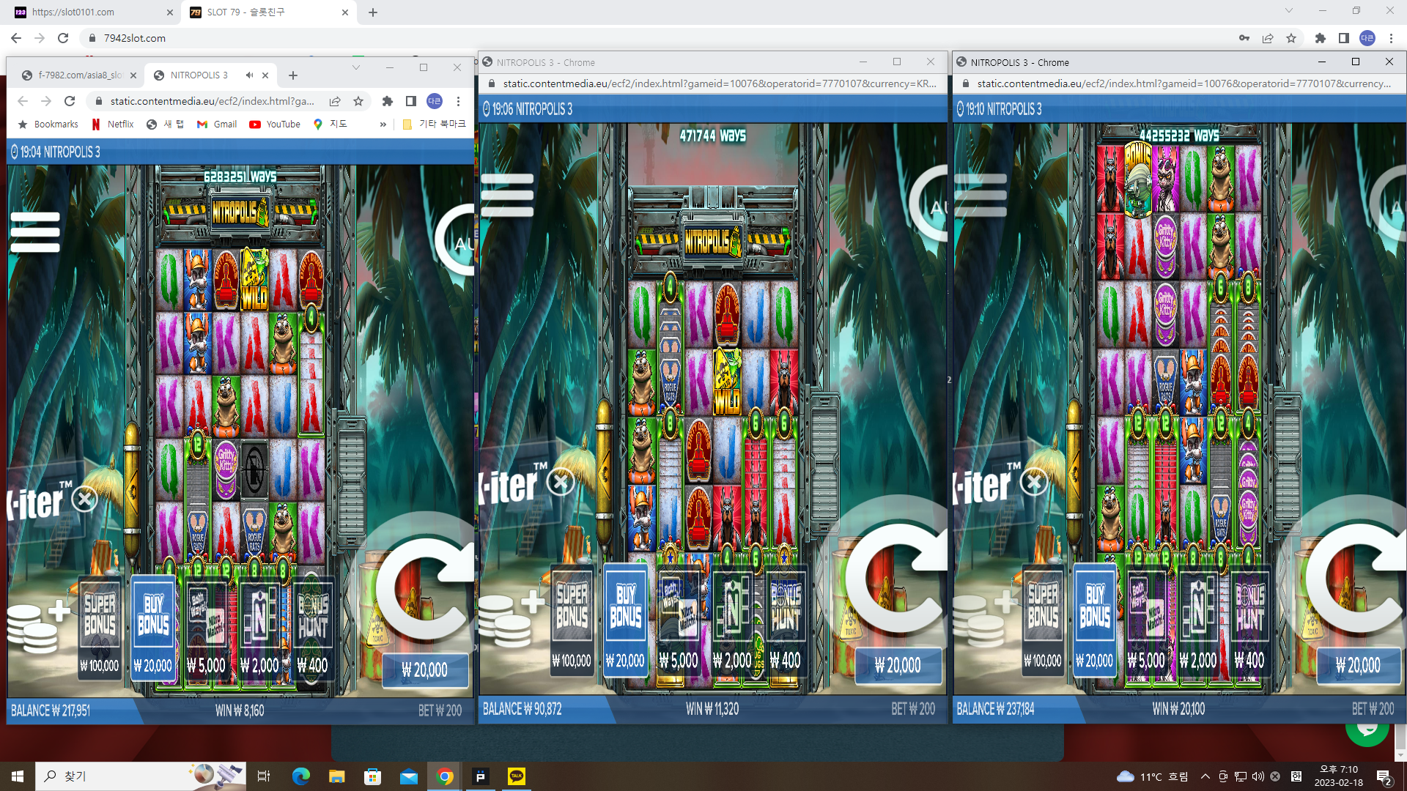1407x791 pixels.
Task: Open coin bet settings in middle game window
Action: 512,619
